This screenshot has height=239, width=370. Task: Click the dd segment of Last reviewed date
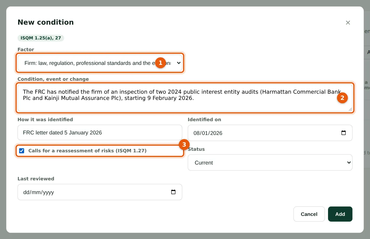point(26,192)
